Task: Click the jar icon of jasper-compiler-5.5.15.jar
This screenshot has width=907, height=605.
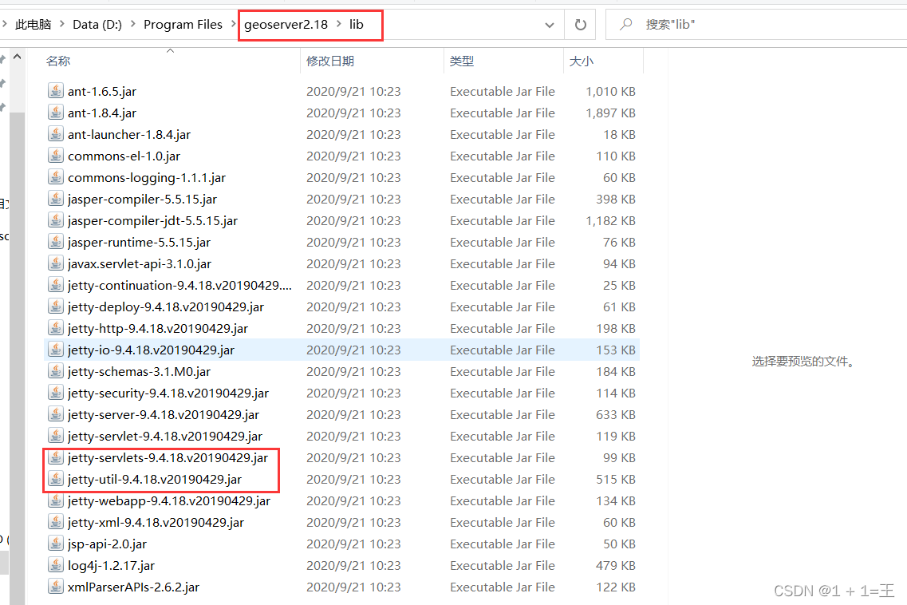Action: (x=56, y=199)
